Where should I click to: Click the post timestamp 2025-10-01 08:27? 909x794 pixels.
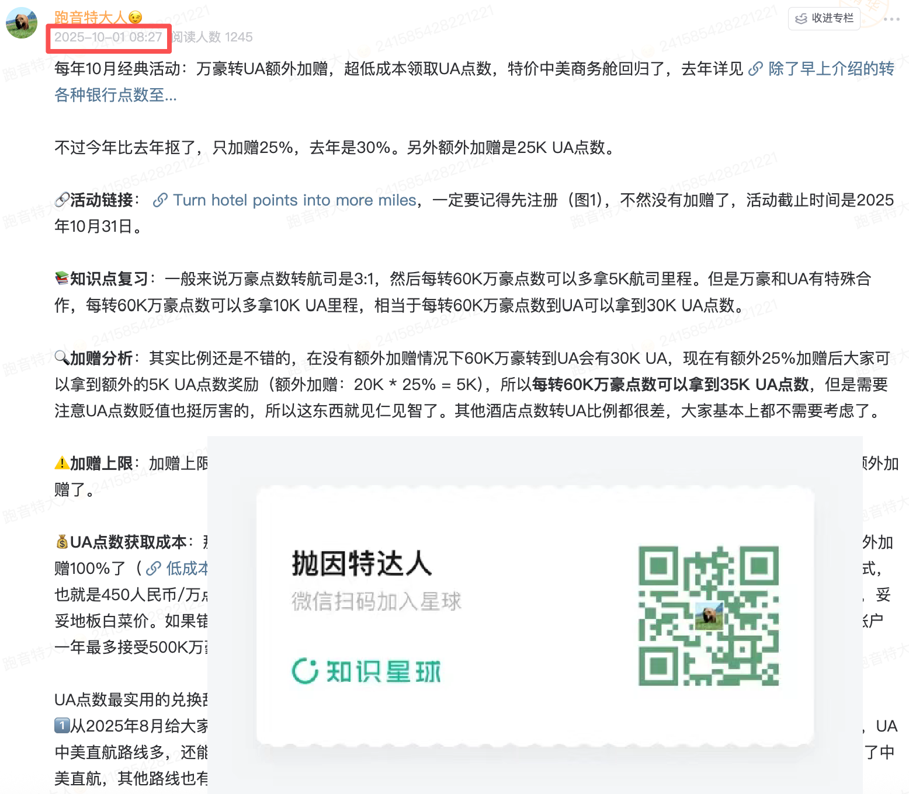[108, 37]
